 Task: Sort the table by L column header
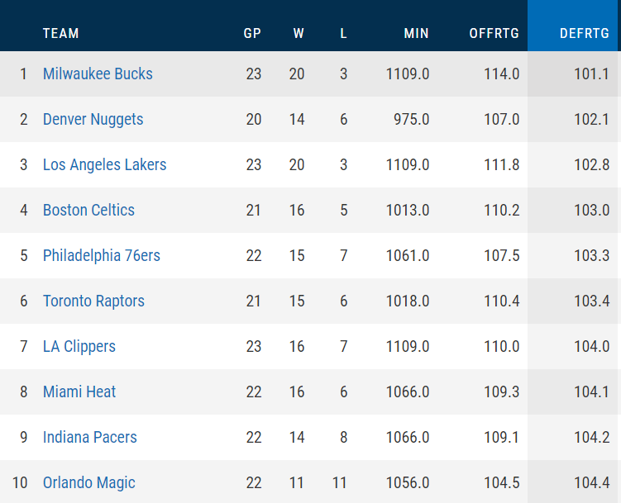tap(343, 33)
